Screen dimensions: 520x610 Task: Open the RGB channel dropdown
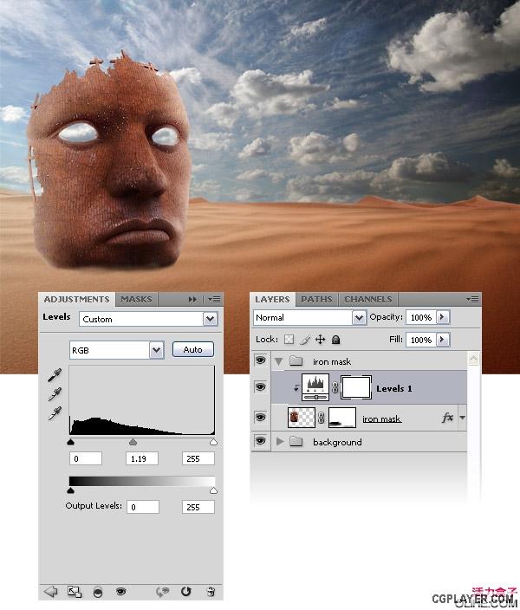(157, 350)
